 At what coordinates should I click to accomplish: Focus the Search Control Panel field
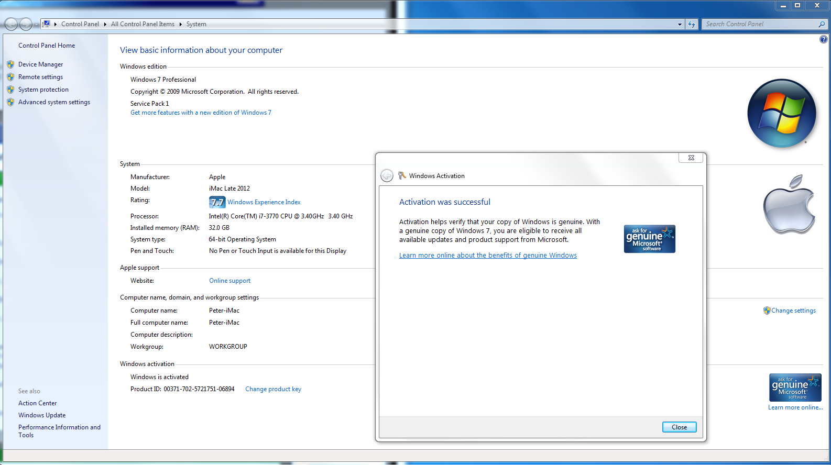760,24
